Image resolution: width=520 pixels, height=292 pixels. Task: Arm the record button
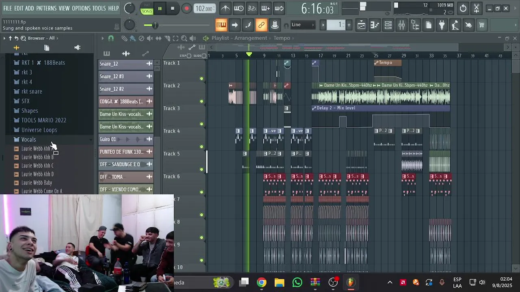(x=186, y=9)
